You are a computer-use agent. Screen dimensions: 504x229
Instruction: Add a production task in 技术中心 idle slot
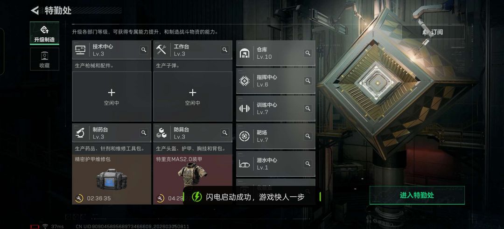112,97
